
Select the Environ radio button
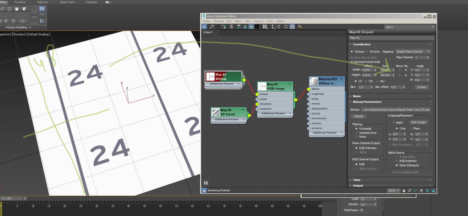click(367, 52)
